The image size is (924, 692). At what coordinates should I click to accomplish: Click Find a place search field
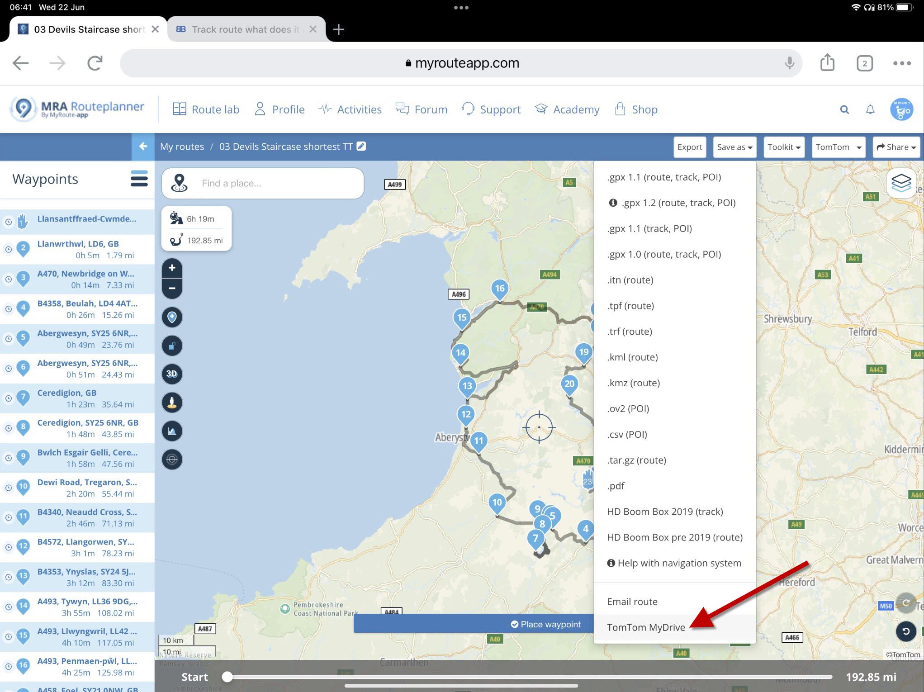(263, 183)
